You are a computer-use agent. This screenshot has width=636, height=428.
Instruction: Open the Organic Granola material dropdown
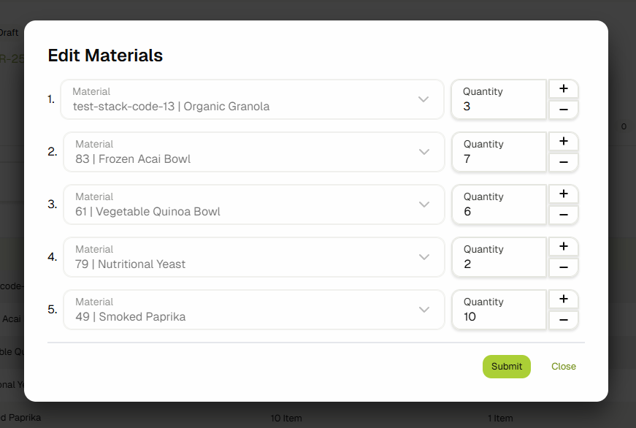(x=423, y=99)
